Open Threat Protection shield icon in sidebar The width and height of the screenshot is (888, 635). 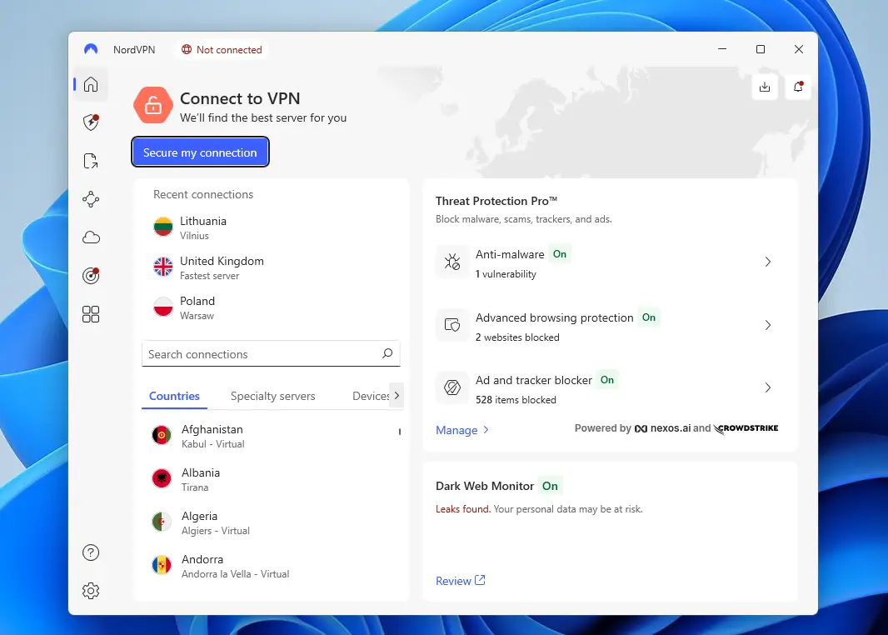91,122
